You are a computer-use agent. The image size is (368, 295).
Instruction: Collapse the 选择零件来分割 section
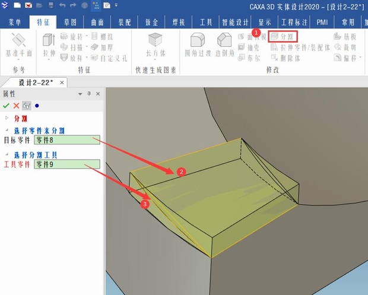[7, 129]
